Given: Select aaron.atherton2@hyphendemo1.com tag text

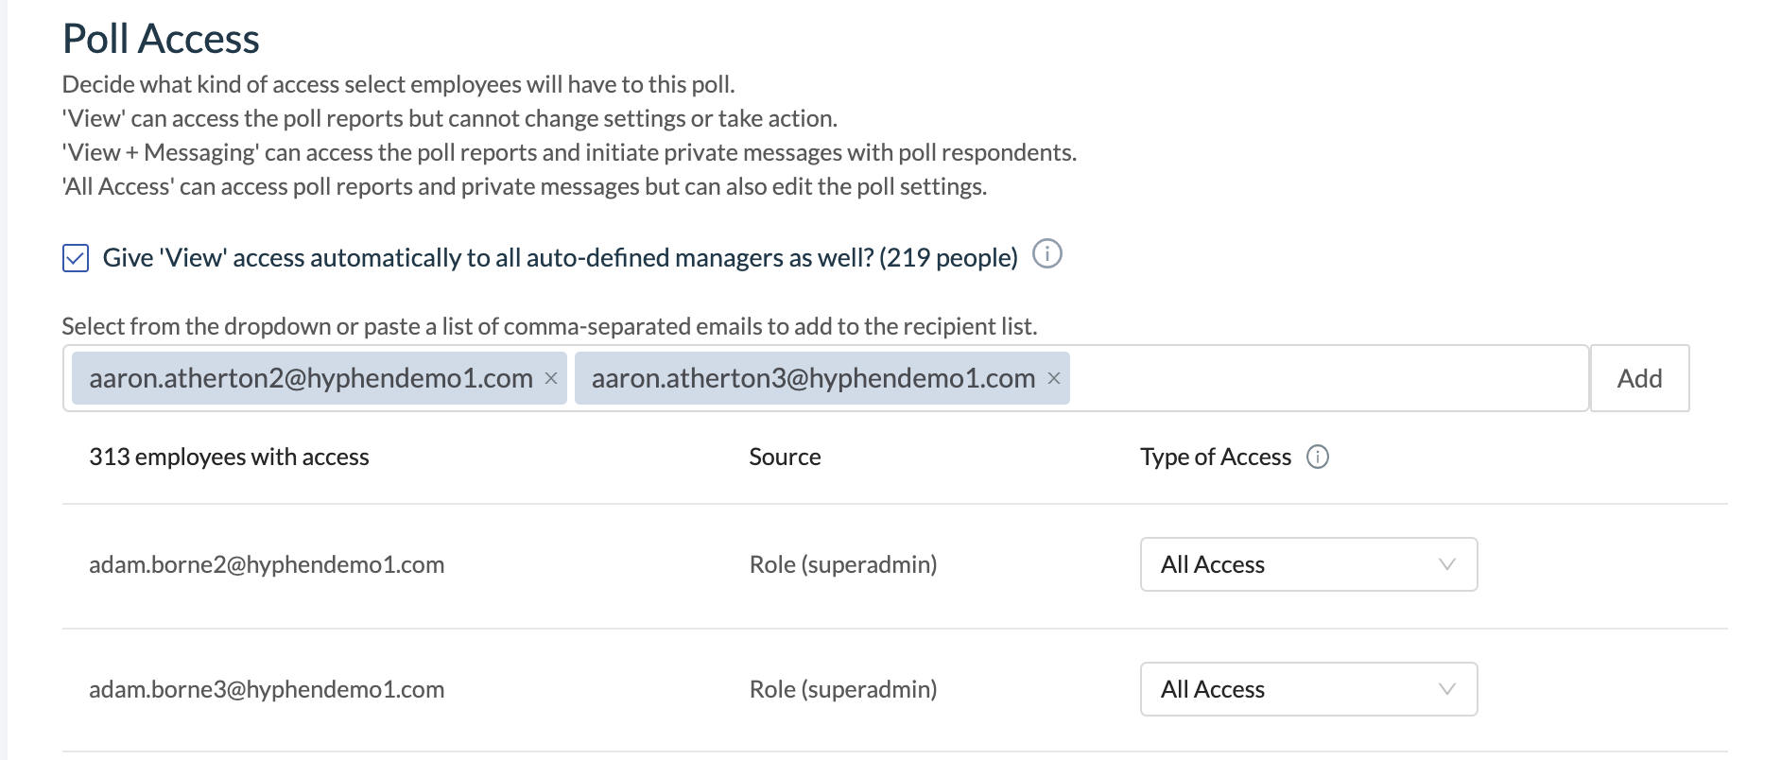Looking at the screenshot, I should tap(311, 379).
